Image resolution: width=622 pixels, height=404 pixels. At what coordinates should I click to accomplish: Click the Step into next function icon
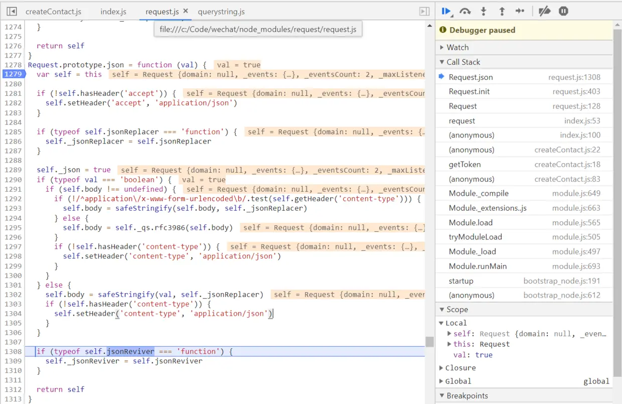484,11
